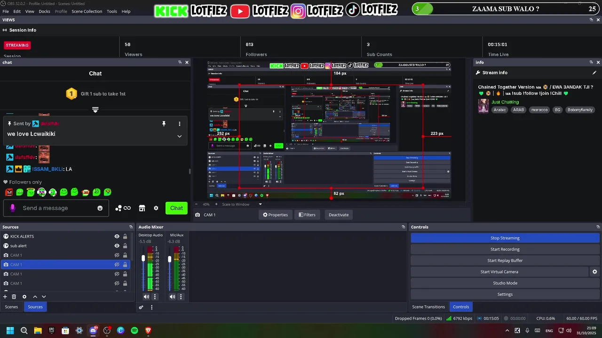This screenshot has width=602, height=338.
Task: Open the File menu
Action: [x=6, y=11]
